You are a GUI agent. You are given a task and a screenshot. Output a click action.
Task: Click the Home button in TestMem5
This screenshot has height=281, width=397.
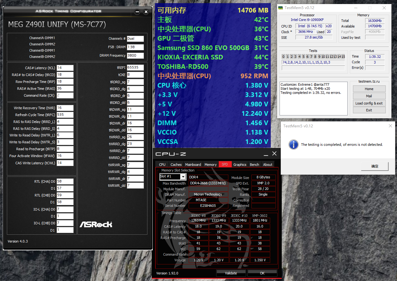[x=369, y=89]
